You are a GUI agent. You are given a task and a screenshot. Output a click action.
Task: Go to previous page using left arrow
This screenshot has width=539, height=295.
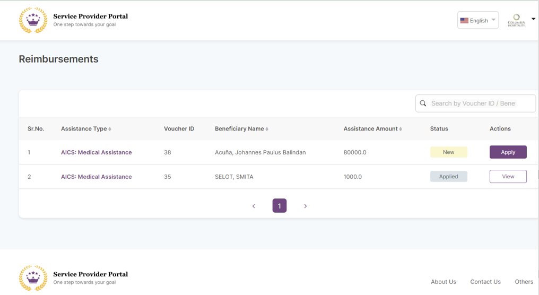point(254,206)
